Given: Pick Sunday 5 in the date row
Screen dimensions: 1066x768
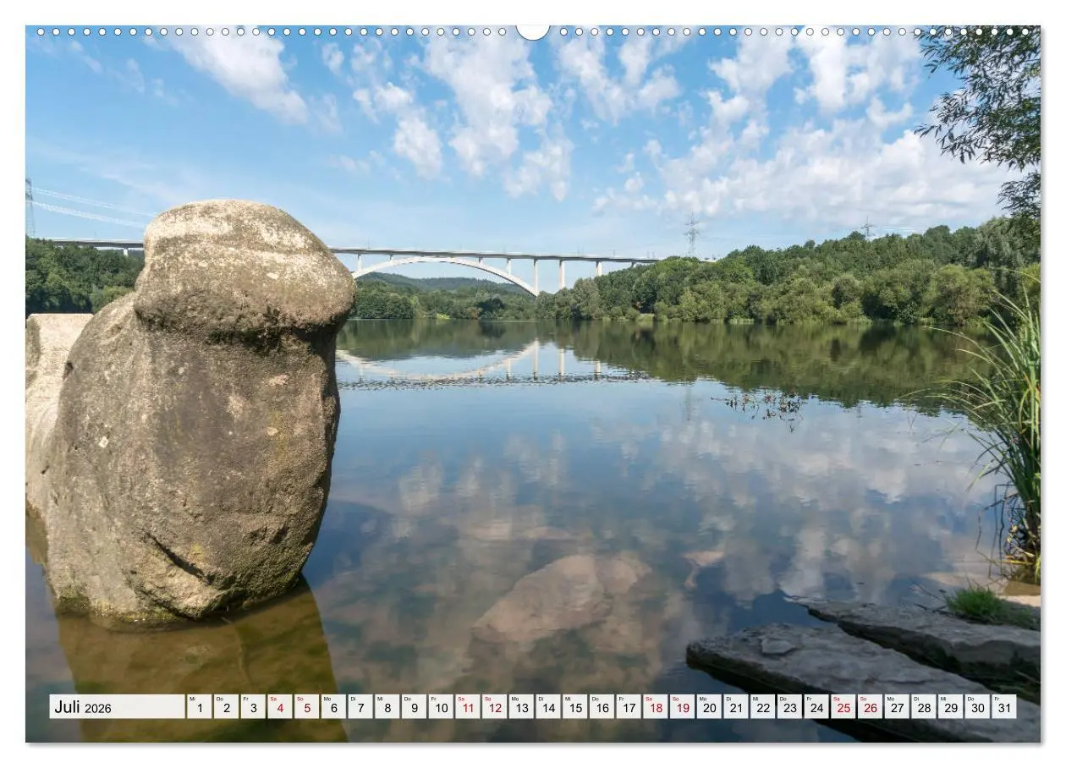Looking at the screenshot, I should coord(306,707).
